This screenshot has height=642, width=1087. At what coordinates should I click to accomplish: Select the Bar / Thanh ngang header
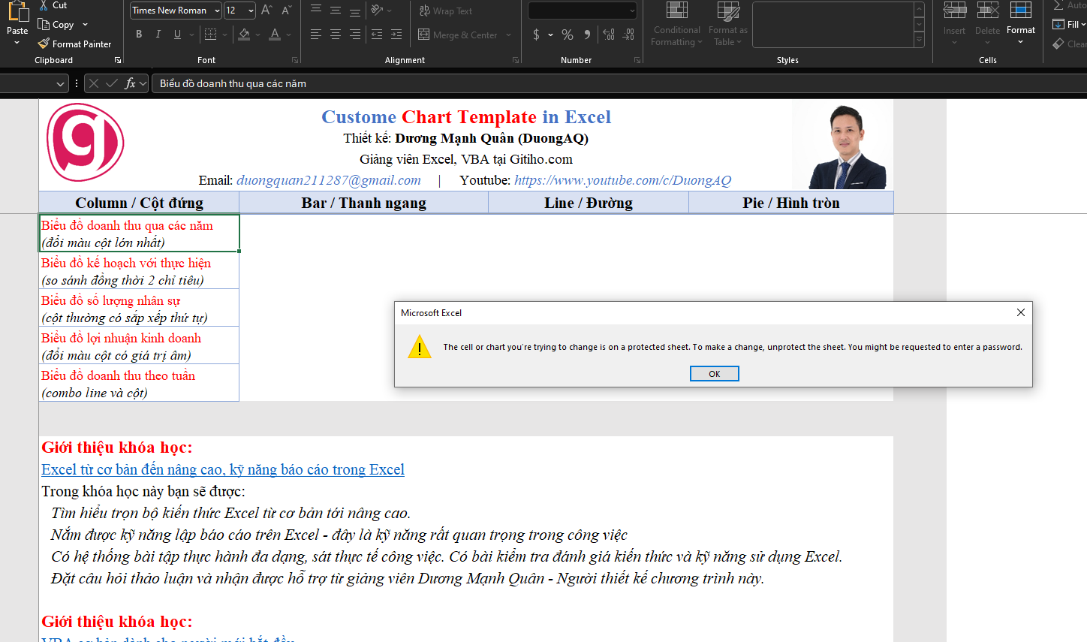point(363,203)
